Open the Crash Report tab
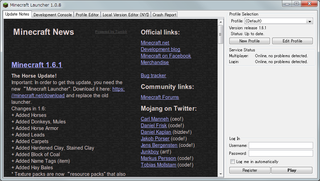This screenshot has width=320, height=181. pyautogui.click(x=164, y=14)
